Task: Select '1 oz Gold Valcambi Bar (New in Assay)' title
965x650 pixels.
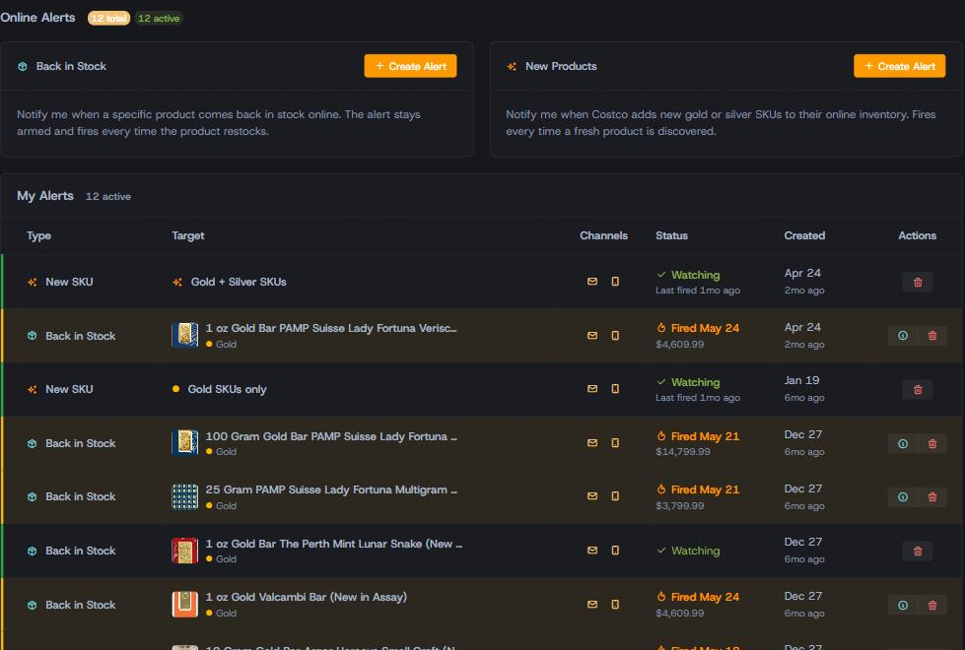Action: click(x=306, y=597)
